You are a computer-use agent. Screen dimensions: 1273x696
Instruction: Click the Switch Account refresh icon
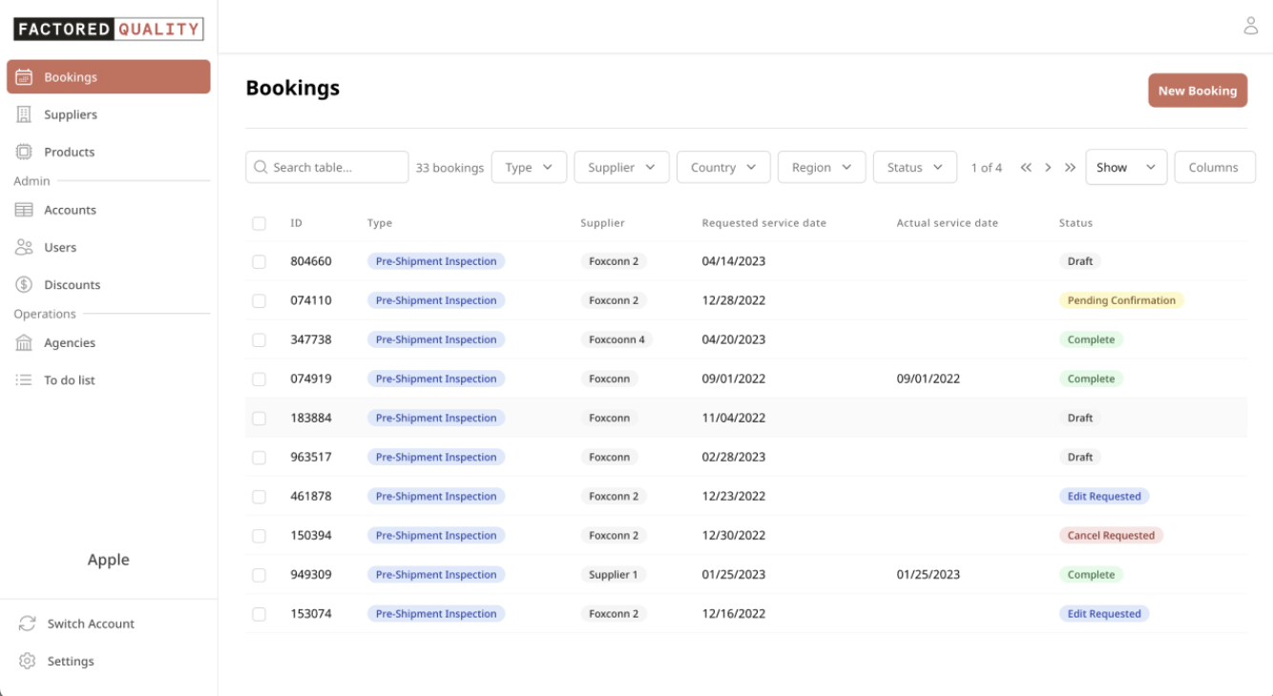(x=27, y=624)
